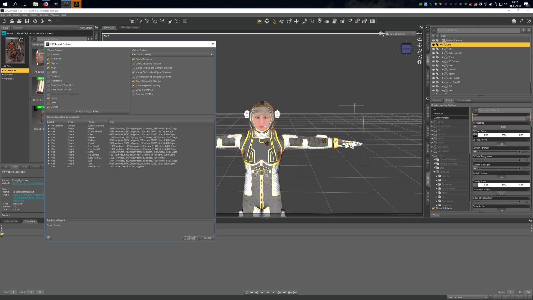The height and width of the screenshot is (300, 533).
Task: Click the toolbar help question-mark icon at right
Action: 529,21
